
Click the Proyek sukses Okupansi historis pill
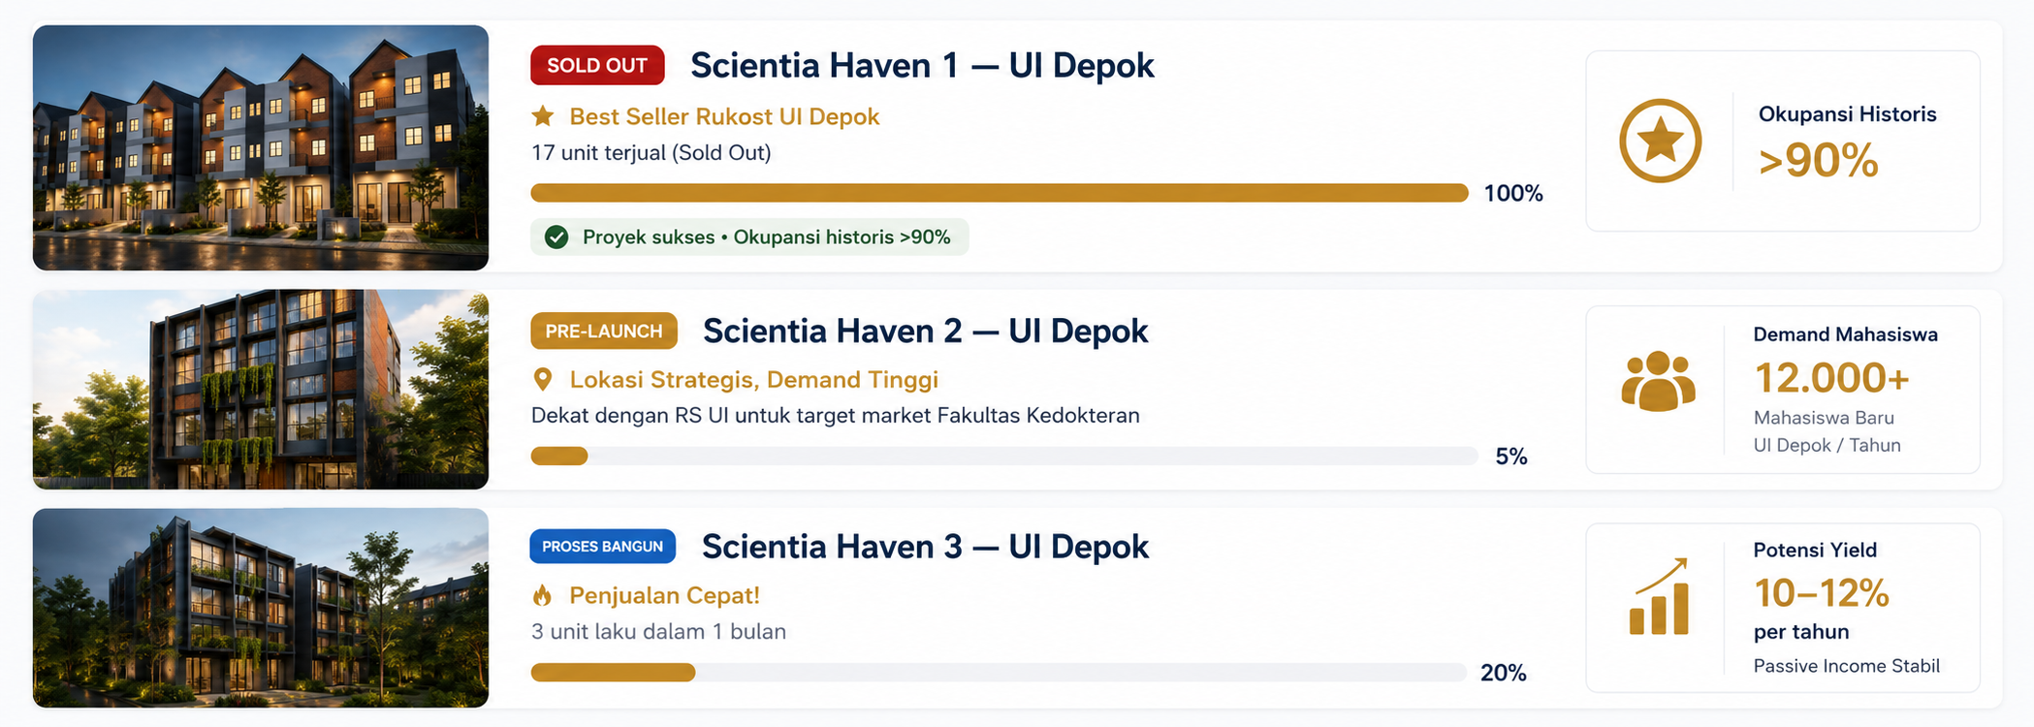point(749,237)
